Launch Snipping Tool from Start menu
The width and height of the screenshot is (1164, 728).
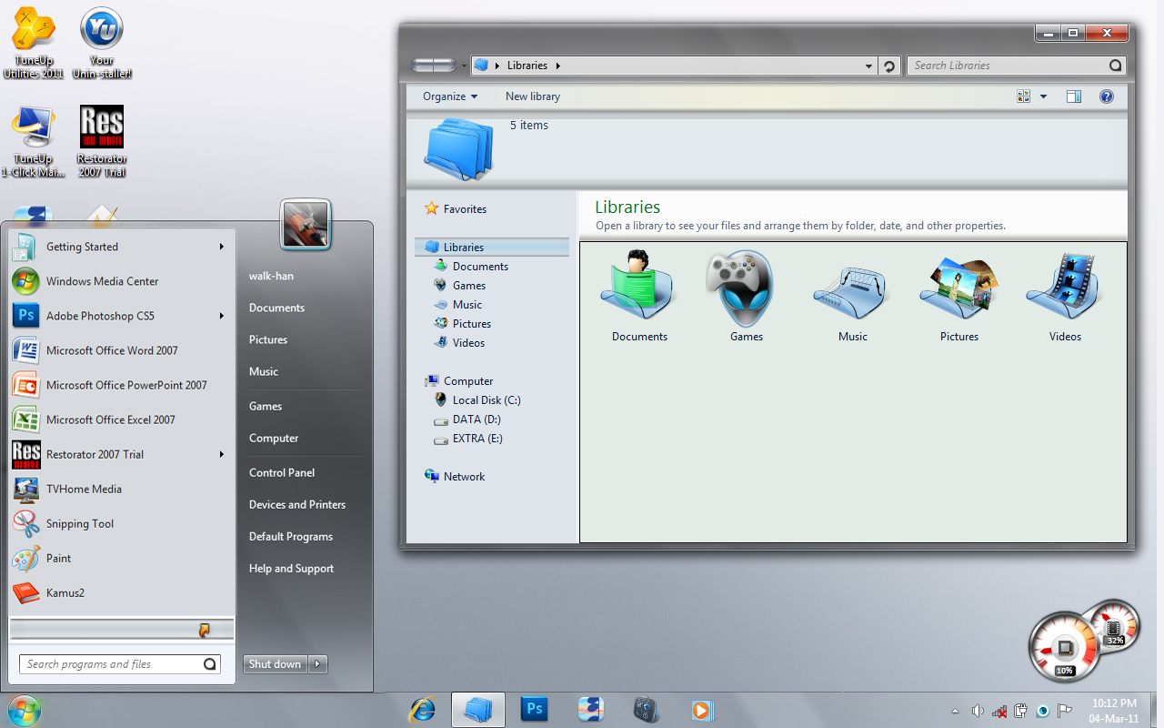point(120,523)
